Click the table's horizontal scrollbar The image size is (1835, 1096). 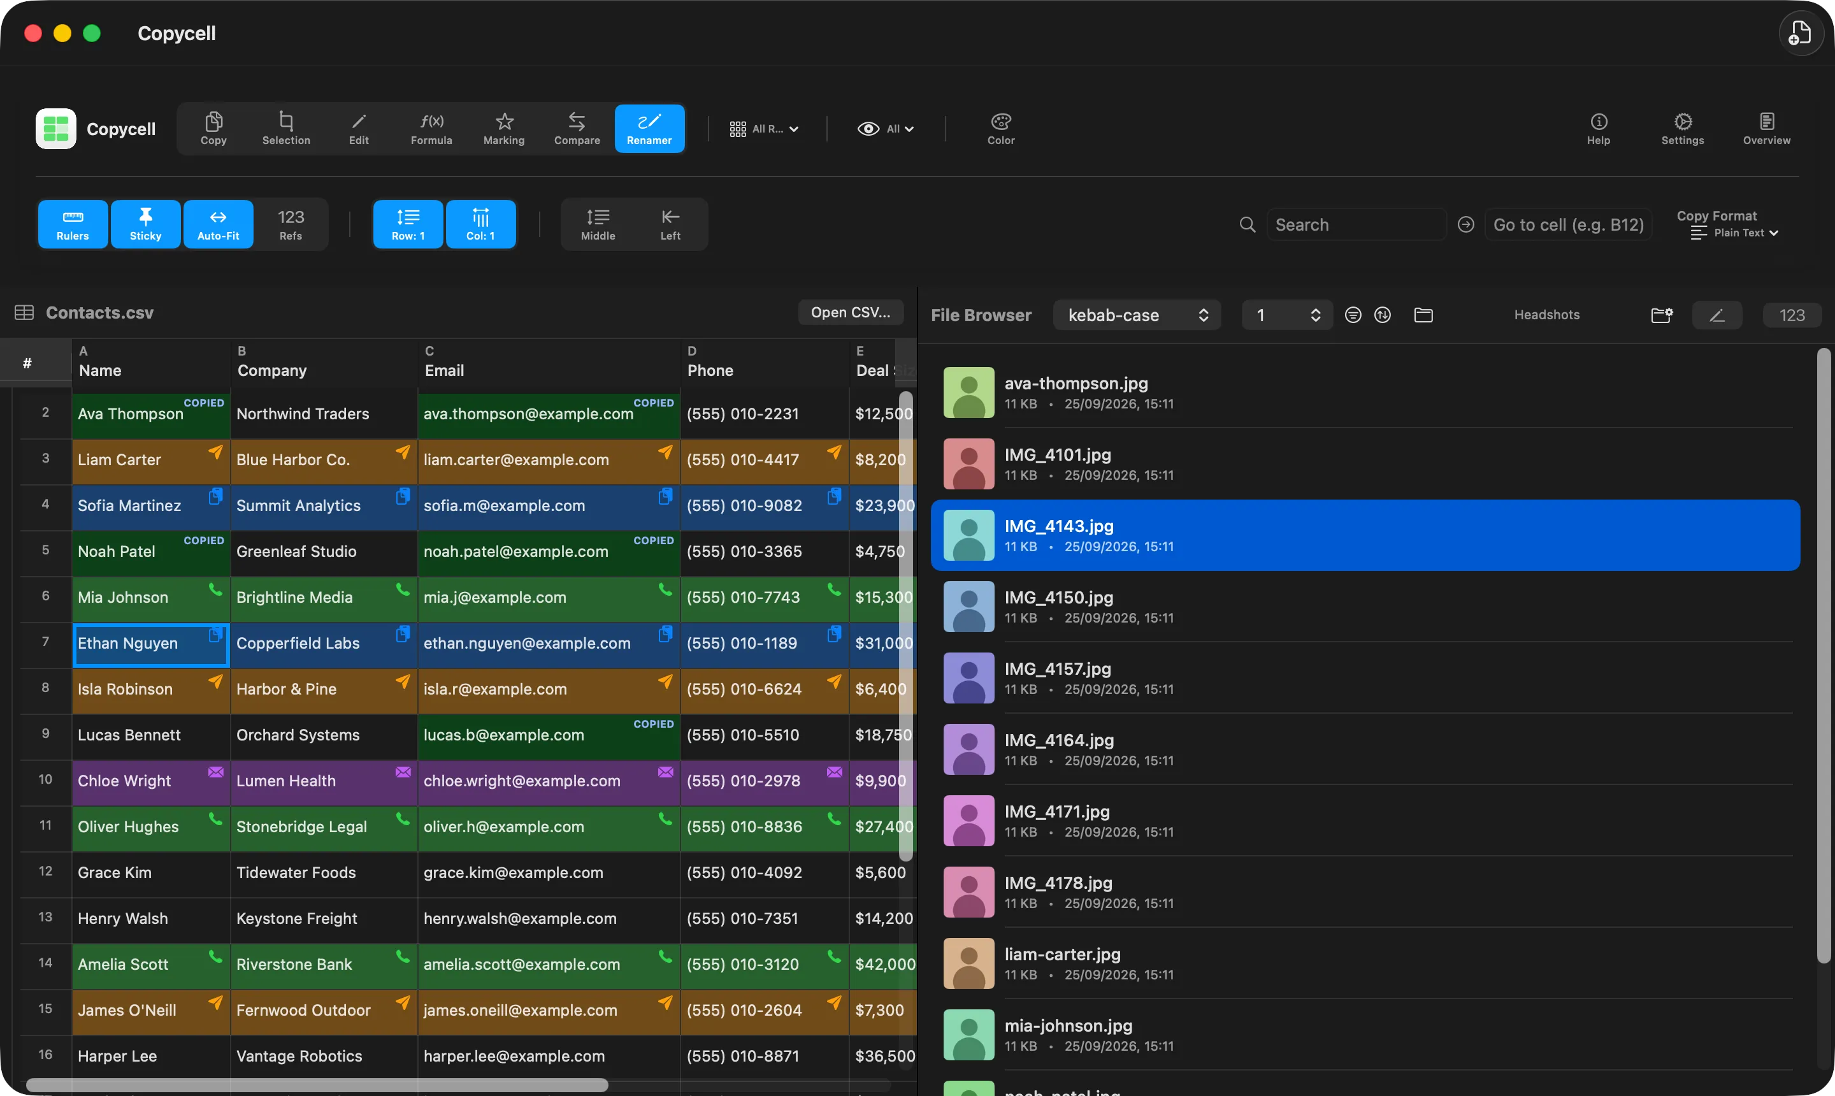[317, 1084]
